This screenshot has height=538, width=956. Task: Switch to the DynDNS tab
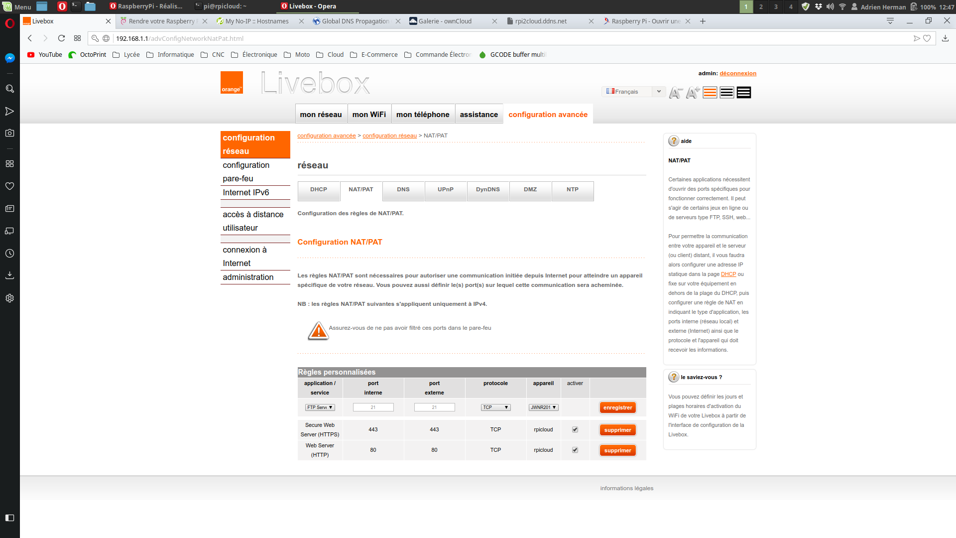pyautogui.click(x=488, y=190)
